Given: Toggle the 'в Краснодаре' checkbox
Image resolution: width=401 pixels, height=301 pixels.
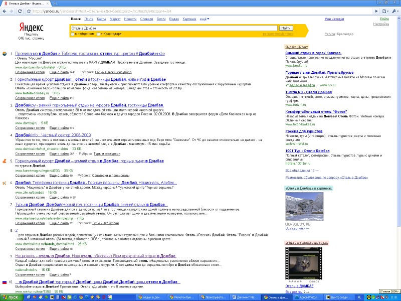Looking at the screenshot, I should [99, 34].
